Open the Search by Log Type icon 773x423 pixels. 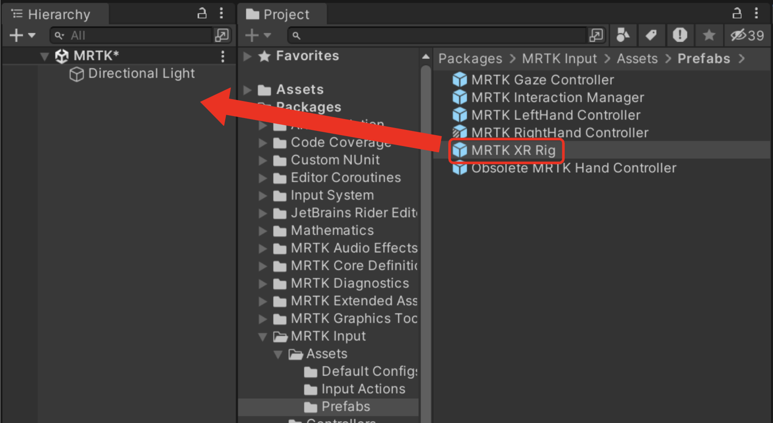tap(680, 35)
